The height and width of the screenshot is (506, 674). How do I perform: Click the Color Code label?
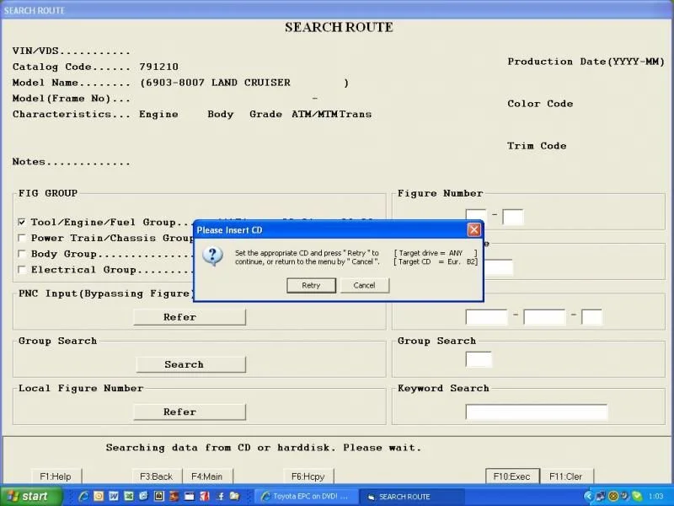click(540, 104)
